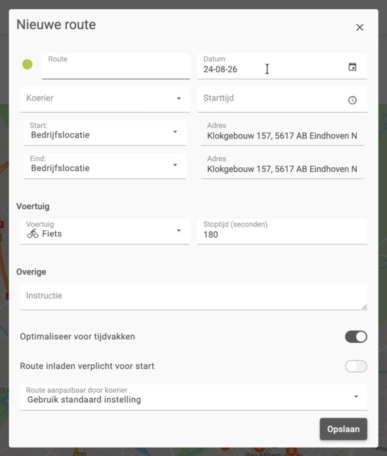Image resolution: width=387 pixels, height=456 pixels.
Task: Expand the Koerier dropdown
Action: pos(105,100)
